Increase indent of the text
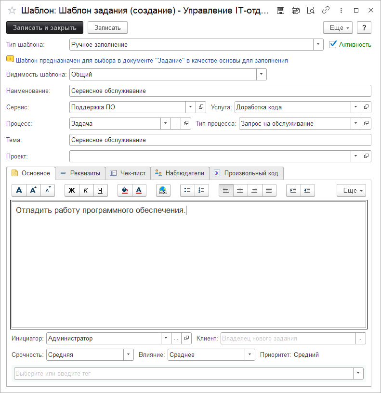381x393 pixels. click(293, 190)
